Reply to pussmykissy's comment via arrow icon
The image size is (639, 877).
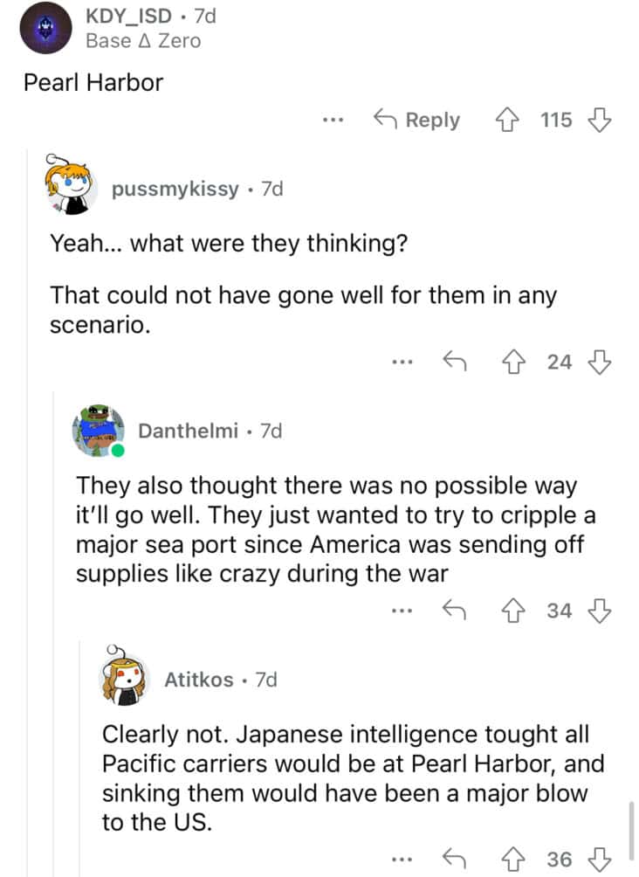point(455,362)
